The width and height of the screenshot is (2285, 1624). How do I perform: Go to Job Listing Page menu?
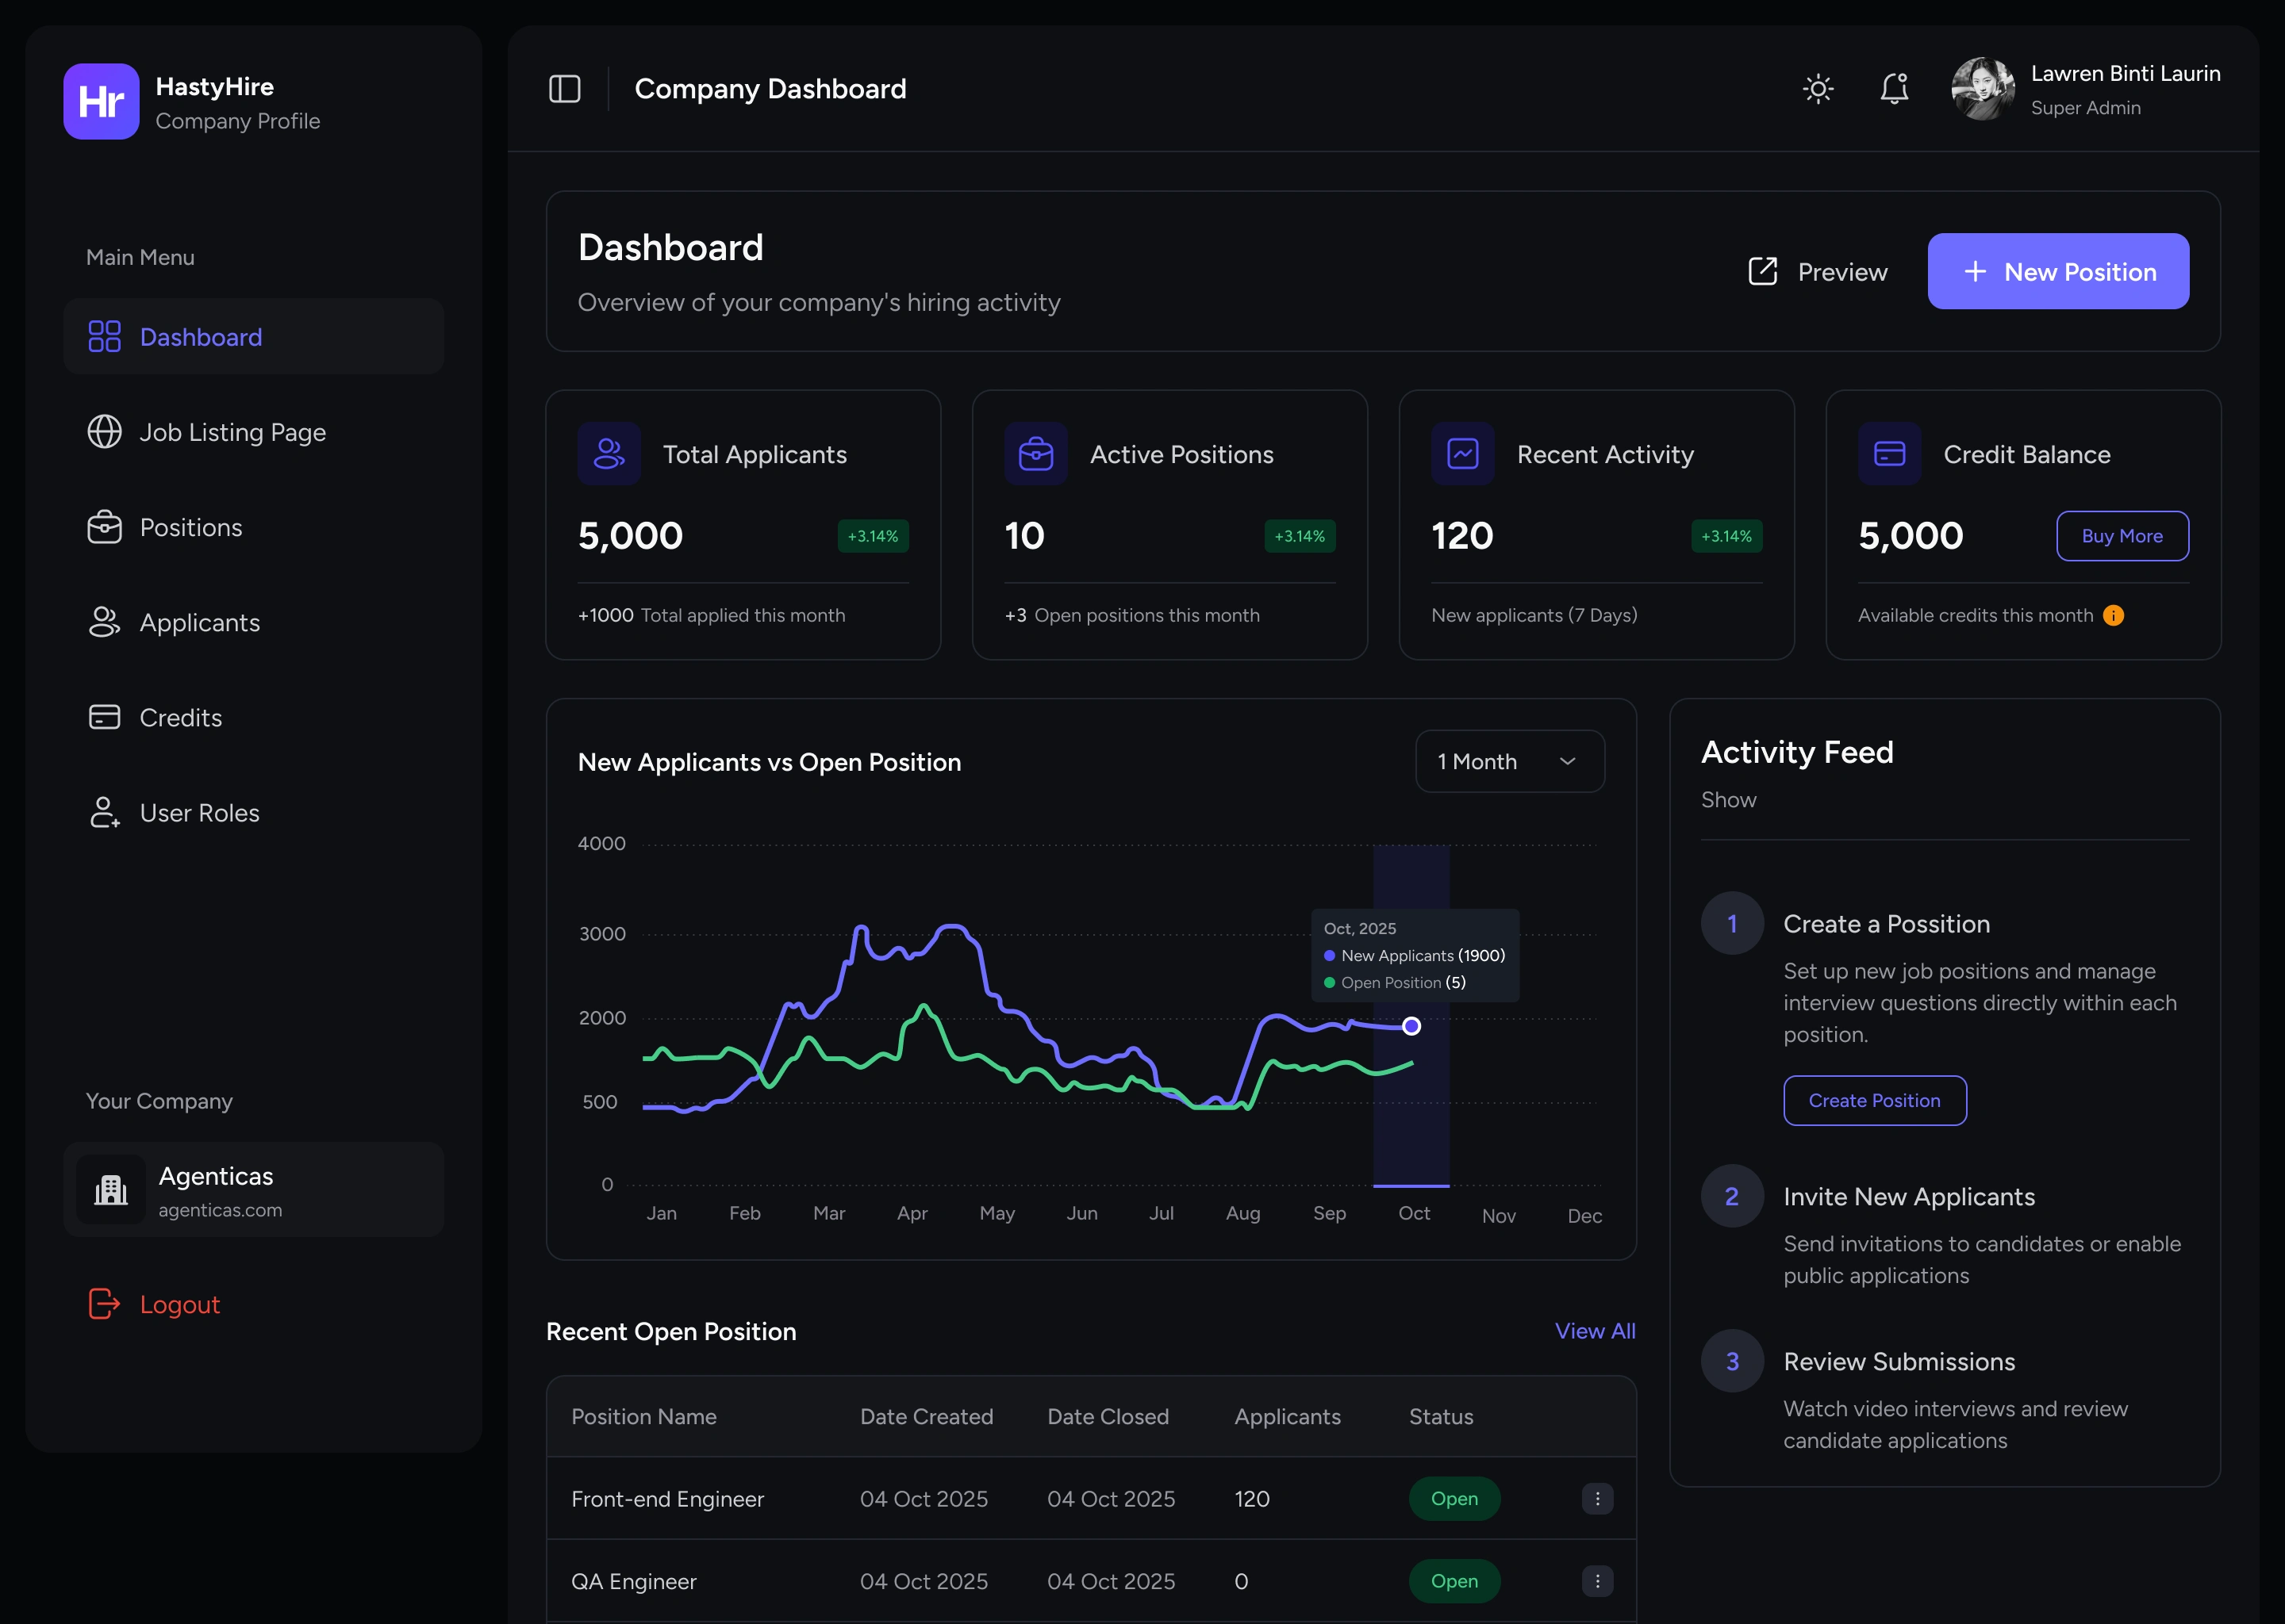tap(232, 432)
